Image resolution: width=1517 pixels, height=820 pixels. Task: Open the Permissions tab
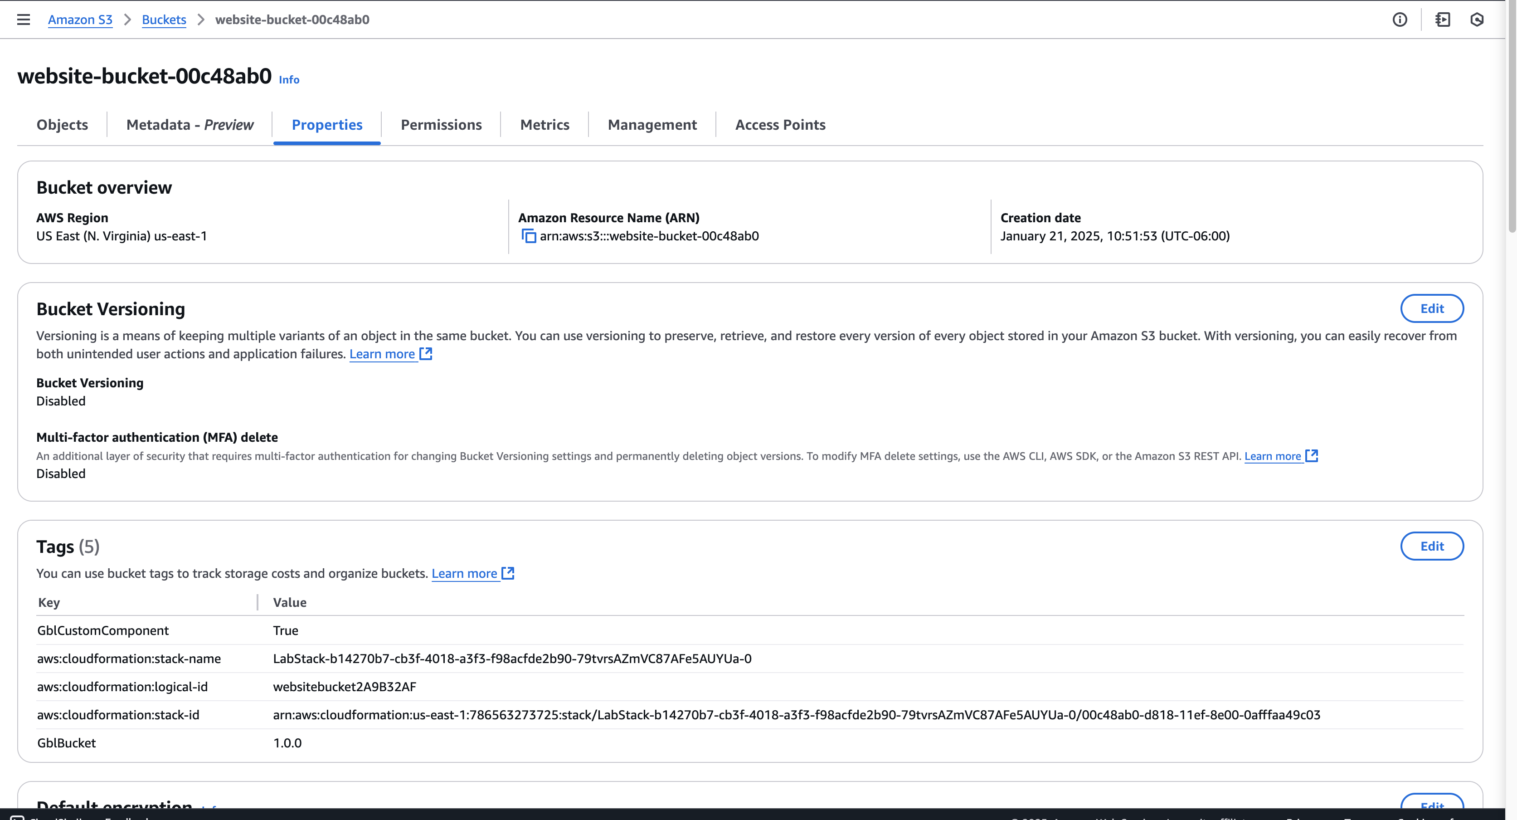point(441,125)
